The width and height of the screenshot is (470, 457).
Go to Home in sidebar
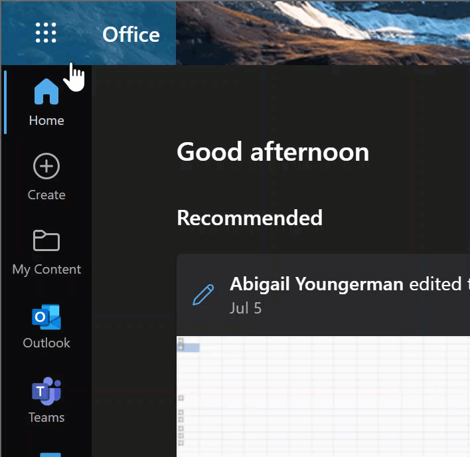[x=46, y=102]
